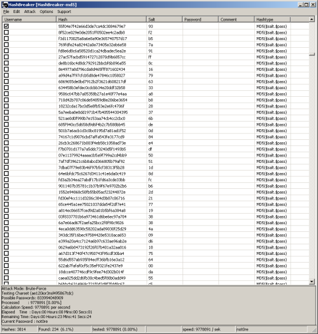The image size is (318, 334).
Task: Click the 'Remaining Time' line
Action: (47, 316)
